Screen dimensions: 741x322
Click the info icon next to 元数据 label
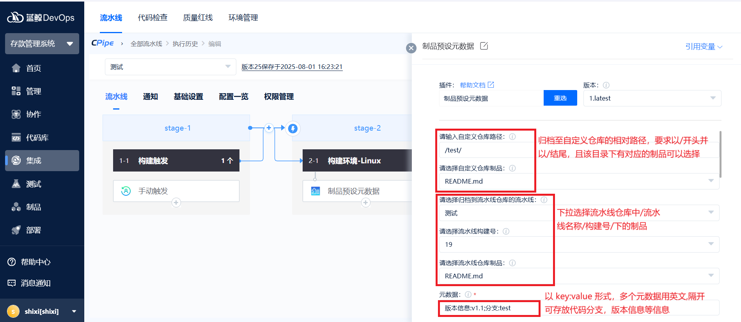pos(468,295)
